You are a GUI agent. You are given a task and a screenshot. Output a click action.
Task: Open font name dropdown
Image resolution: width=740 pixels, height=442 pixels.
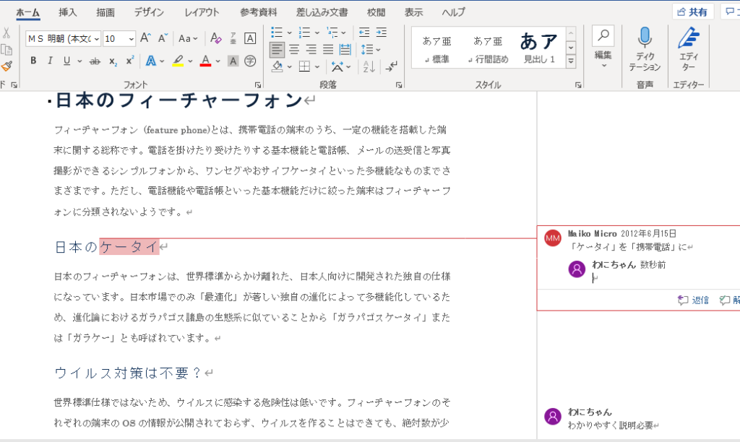click(x=96, y=39)
